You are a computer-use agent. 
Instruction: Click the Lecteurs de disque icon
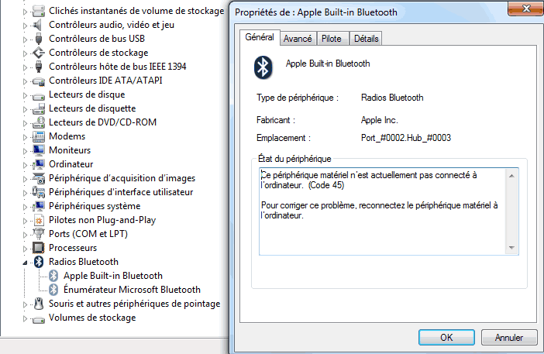tap(39, 96)
